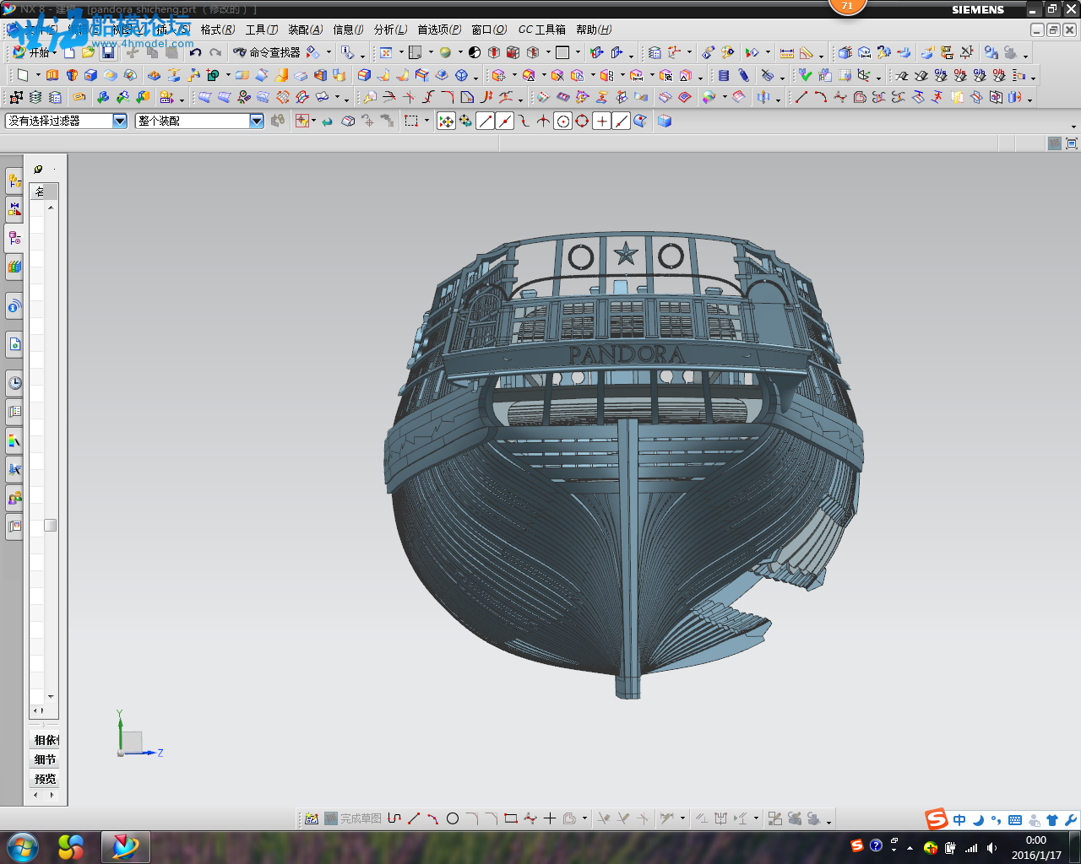Viewport: 1081px width, 864px height.
Task: Click the navigator vertical scrollbar thumb
Action: point(51,525)
